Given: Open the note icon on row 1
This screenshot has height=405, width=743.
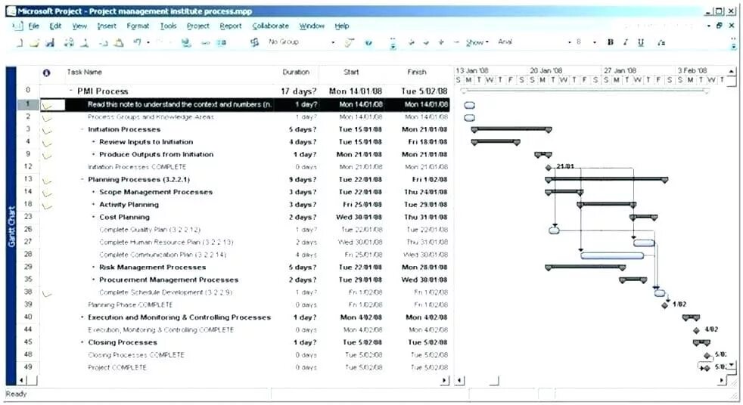Looking at the screenshot, I should (x=47, y=106).
